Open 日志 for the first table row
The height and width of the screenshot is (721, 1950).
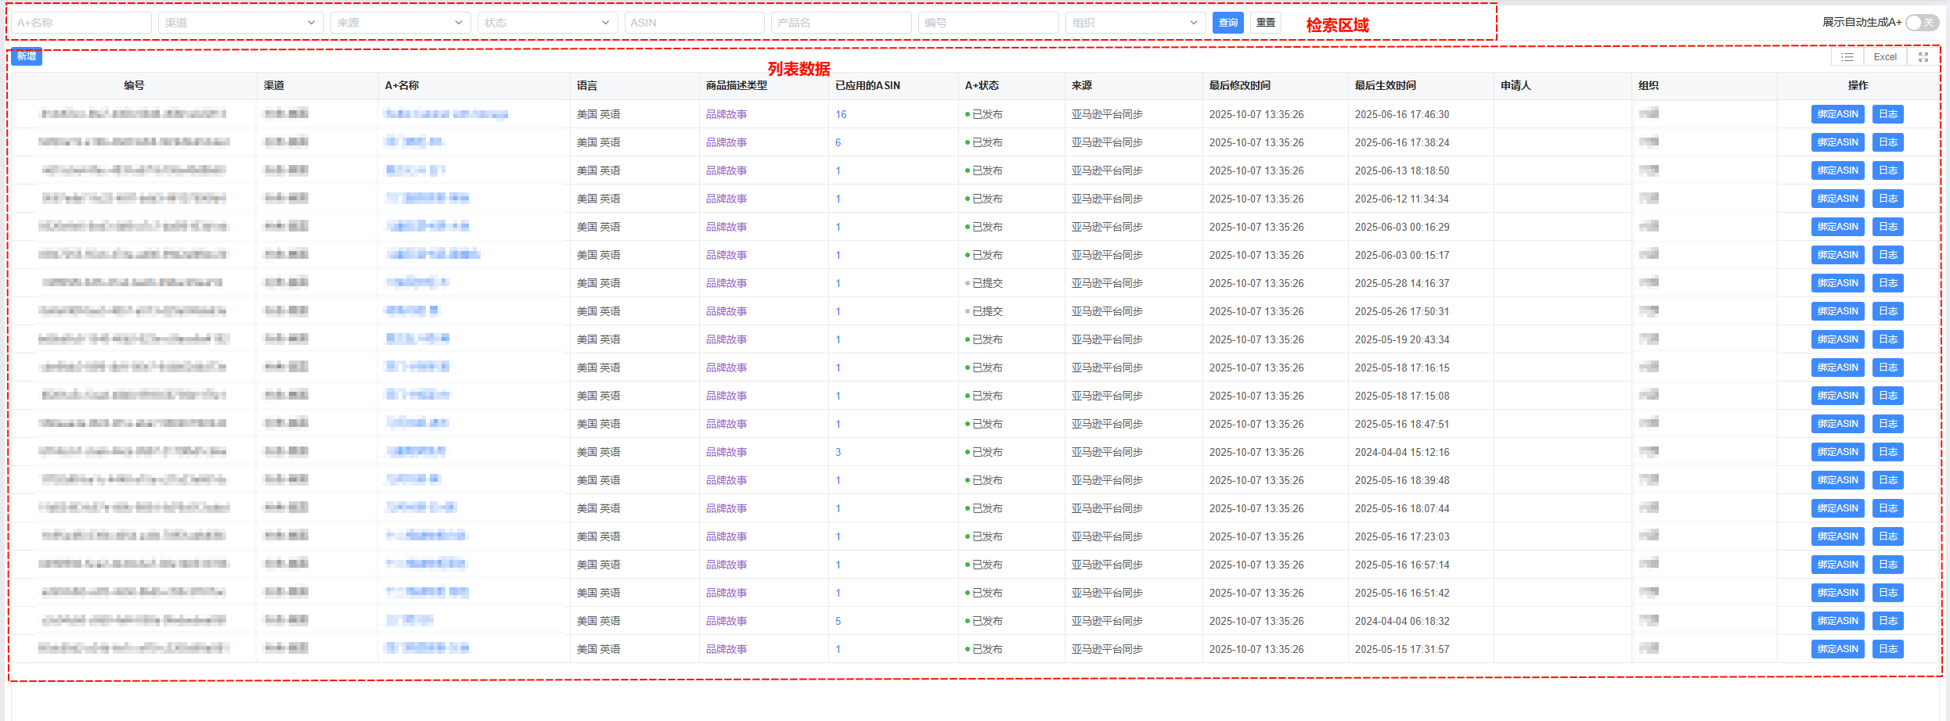coord(1887,114)
